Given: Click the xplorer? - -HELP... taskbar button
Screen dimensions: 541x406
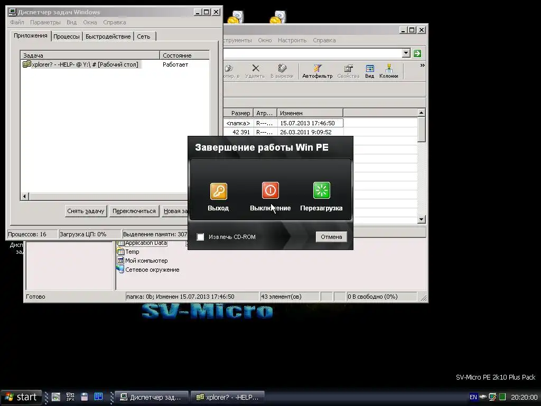Looking at the screenshot, I should (228, 398).
